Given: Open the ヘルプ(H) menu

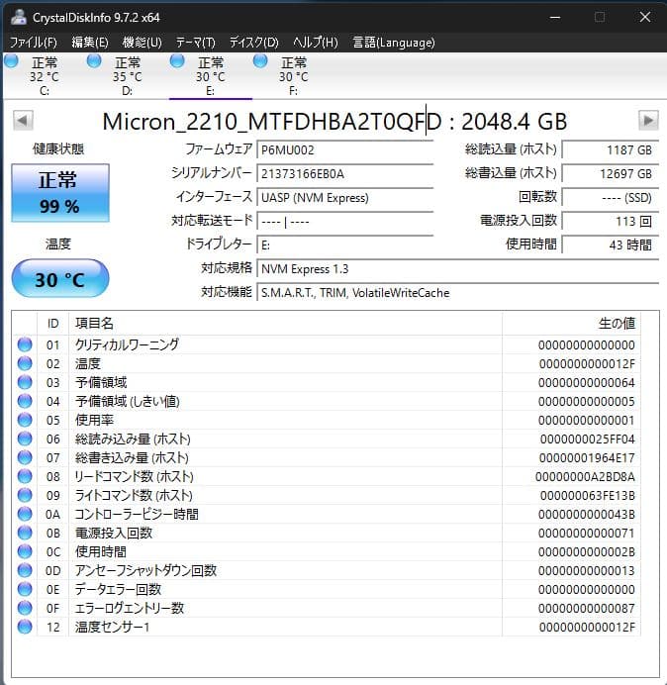Looking at the screenshot, I should coord(316,43).
